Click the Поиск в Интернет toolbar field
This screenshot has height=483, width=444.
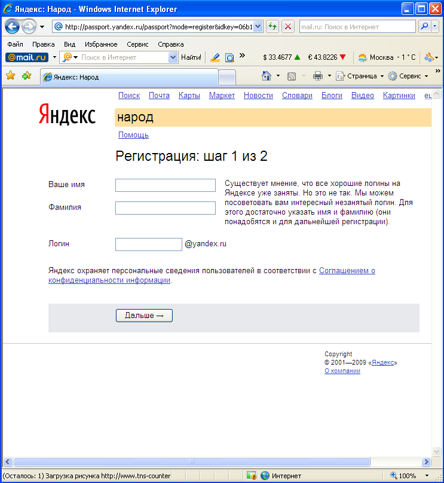point(124,57)
